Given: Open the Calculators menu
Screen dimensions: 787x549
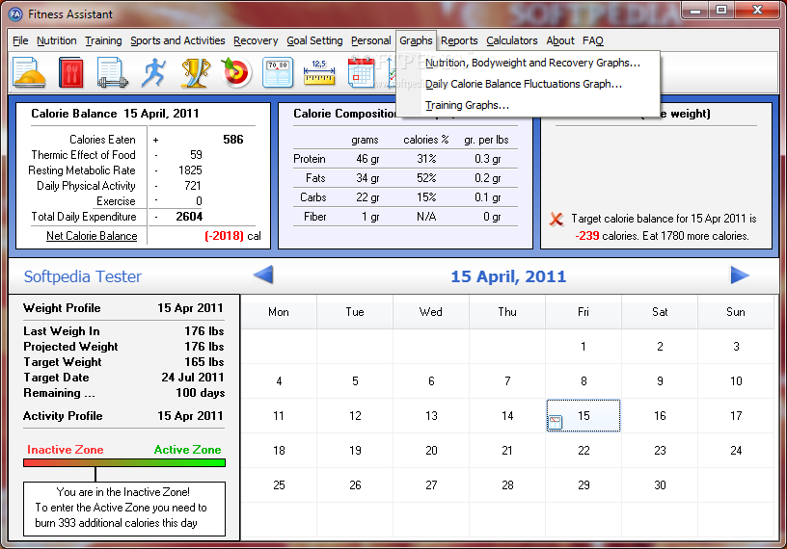Looking at the screenshot, I should (x=512, y=40).
